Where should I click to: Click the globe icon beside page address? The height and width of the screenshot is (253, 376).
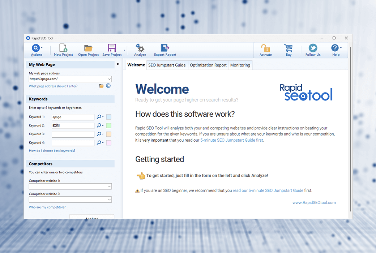[108, 86]
